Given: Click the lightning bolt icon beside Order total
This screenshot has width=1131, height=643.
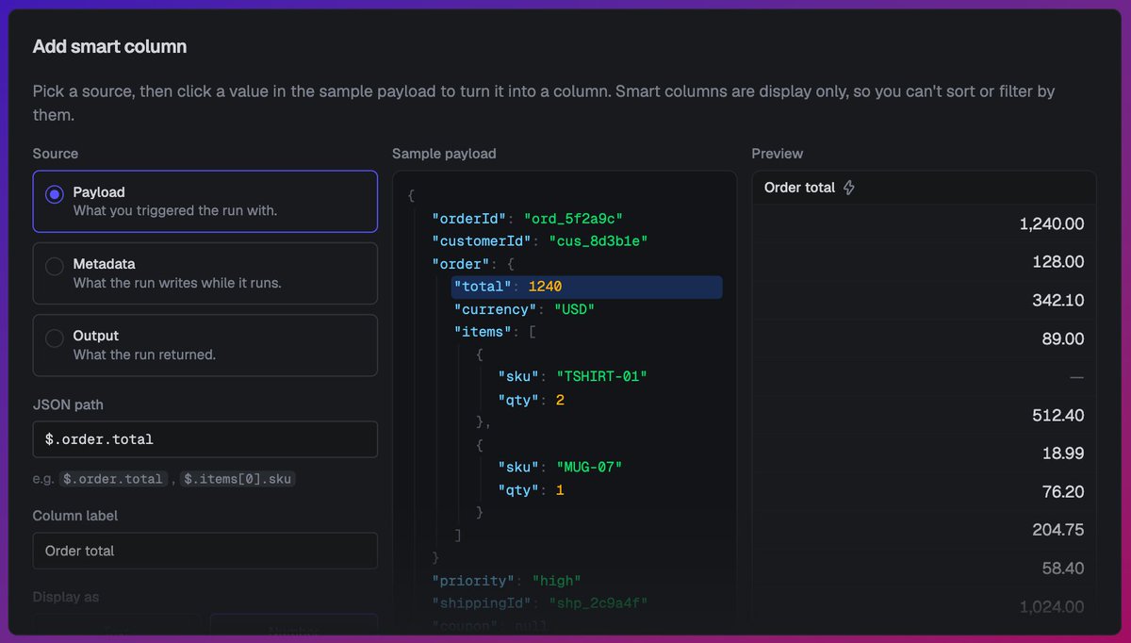Looking at the screenshot, I should 848,188.
